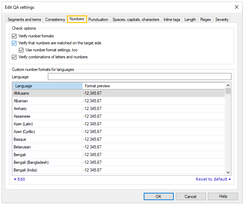Select the Afrikaans row
The image size is (244, 205).
pos(119,93)
